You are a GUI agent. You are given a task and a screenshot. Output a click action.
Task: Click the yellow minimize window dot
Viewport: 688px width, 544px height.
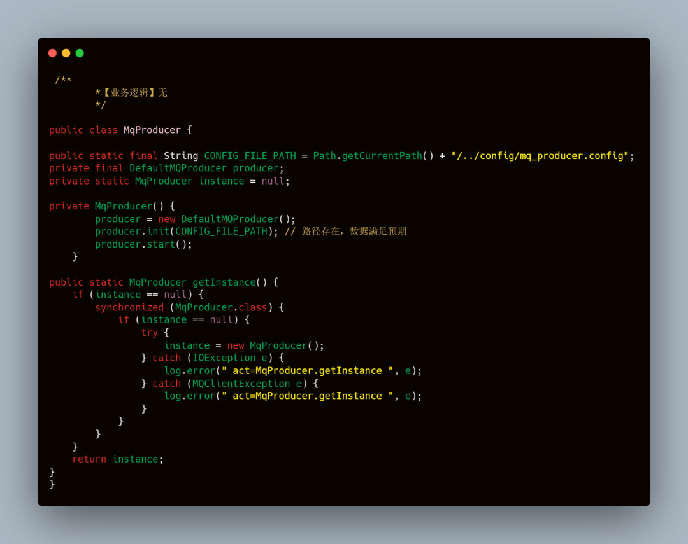point(66,53)
